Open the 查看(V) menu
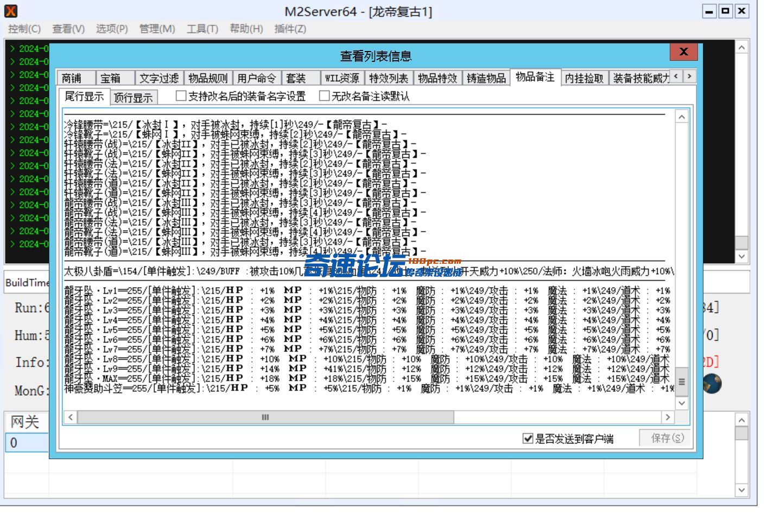The height and width of the screenshot is (521, 768). click(68, 29)
